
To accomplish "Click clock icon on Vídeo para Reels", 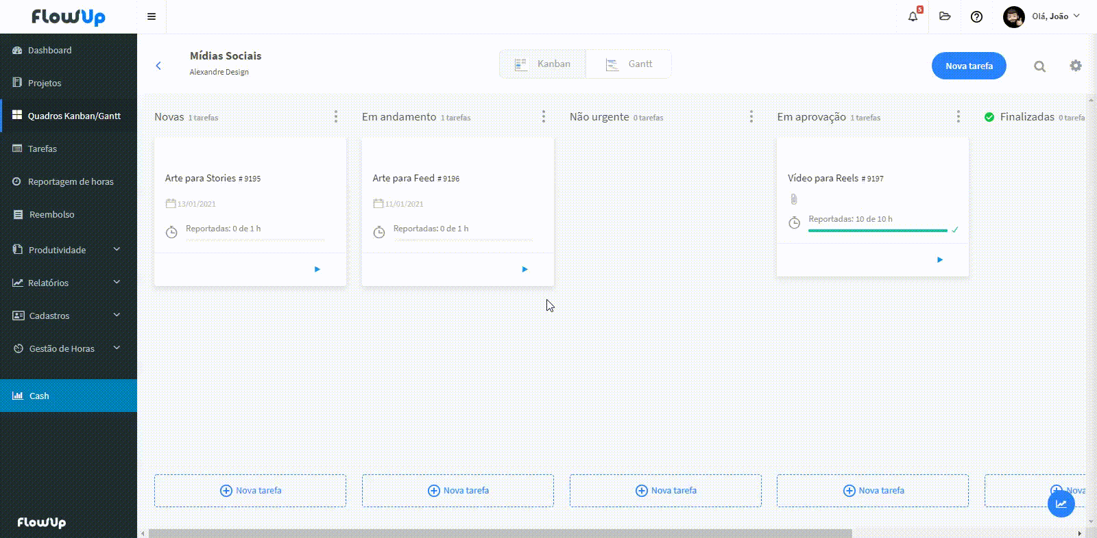I will pyautogui.click(x=794, y=222).
